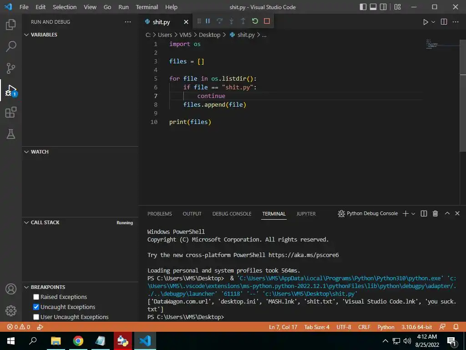Stop the debug session
This screenshot has width=466, height=350.
267,21
